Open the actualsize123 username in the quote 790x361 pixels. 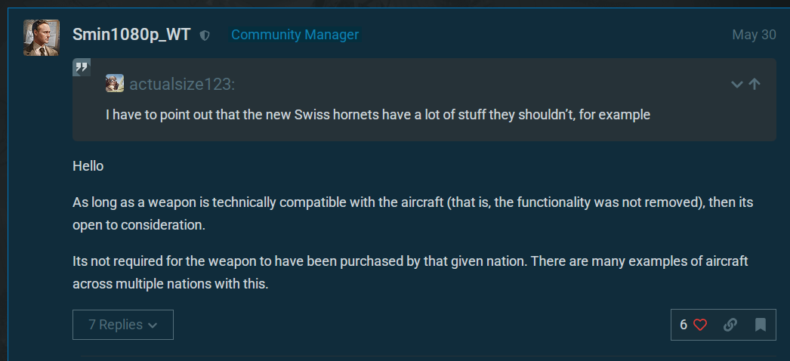[x=182, y=84]
